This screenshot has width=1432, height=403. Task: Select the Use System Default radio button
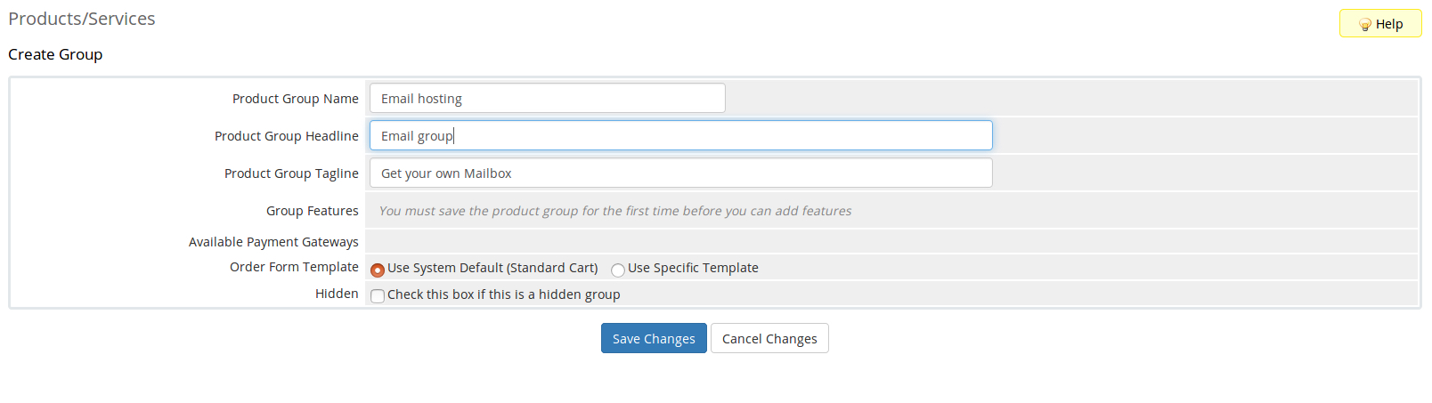tap(378, 270)
